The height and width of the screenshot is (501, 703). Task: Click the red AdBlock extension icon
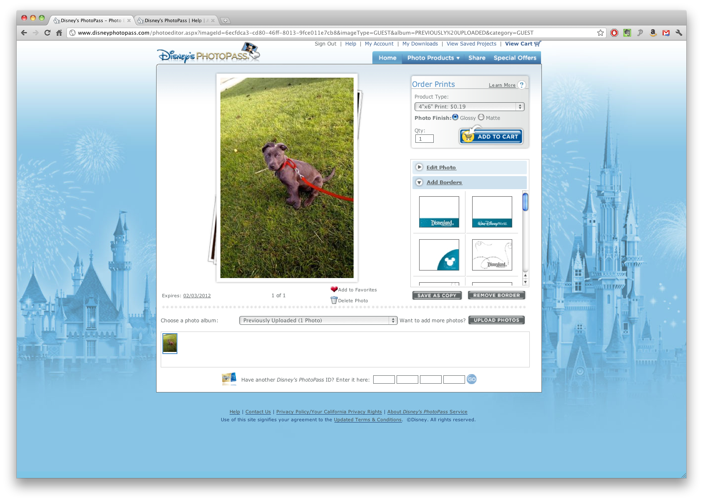tap(614, 33)
